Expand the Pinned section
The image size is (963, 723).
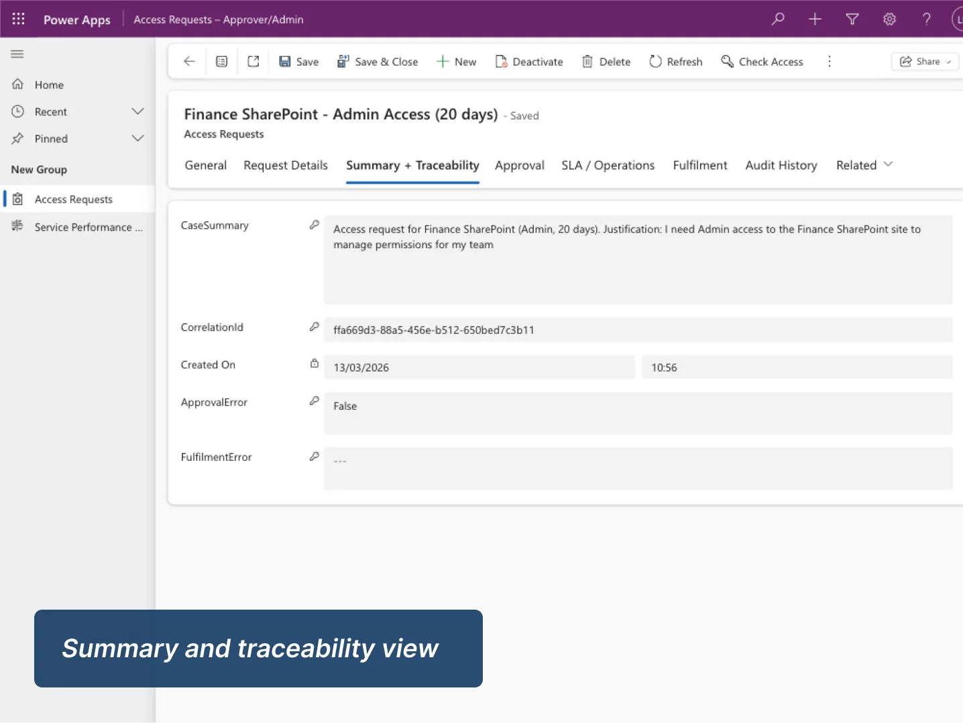(x=138, y=138)
